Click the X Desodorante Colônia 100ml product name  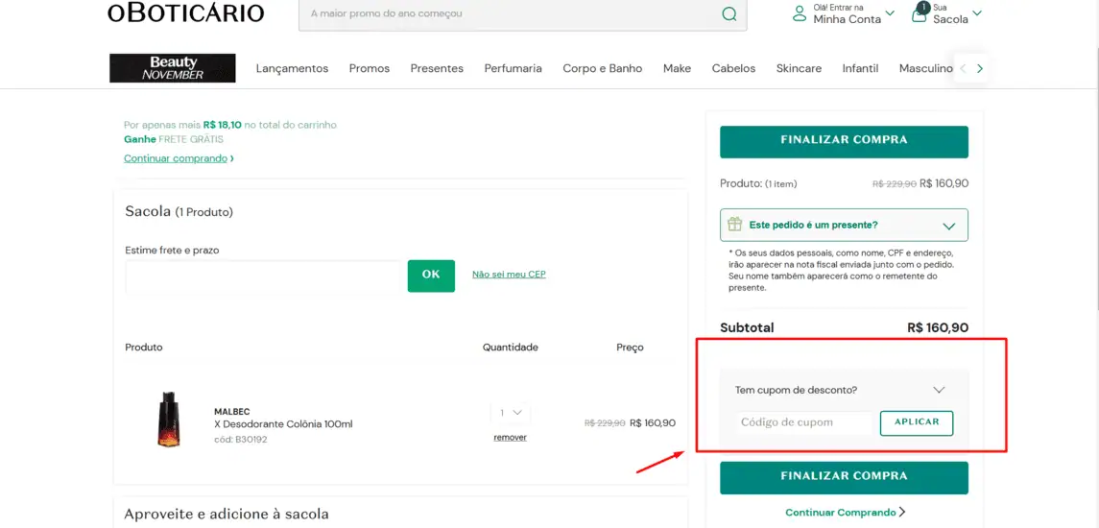tap(283, 425)
